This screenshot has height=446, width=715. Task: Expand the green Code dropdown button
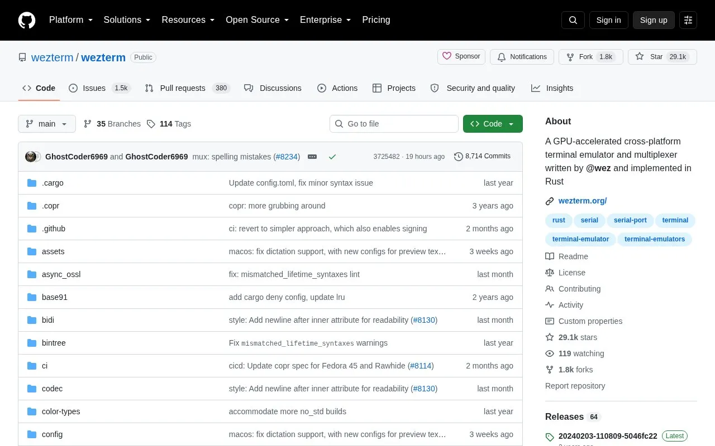click(493, 124)
